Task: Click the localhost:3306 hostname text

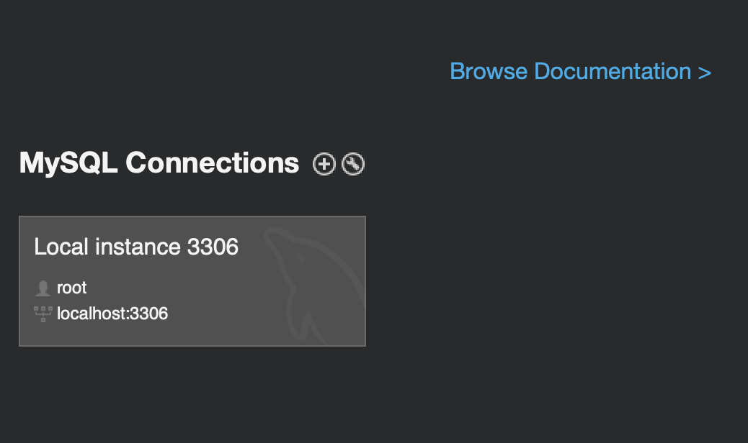Action: (112, 314)
